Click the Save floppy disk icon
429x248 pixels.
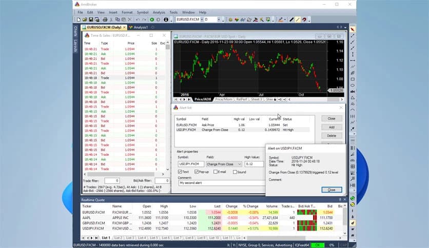(x=91, y=19)
